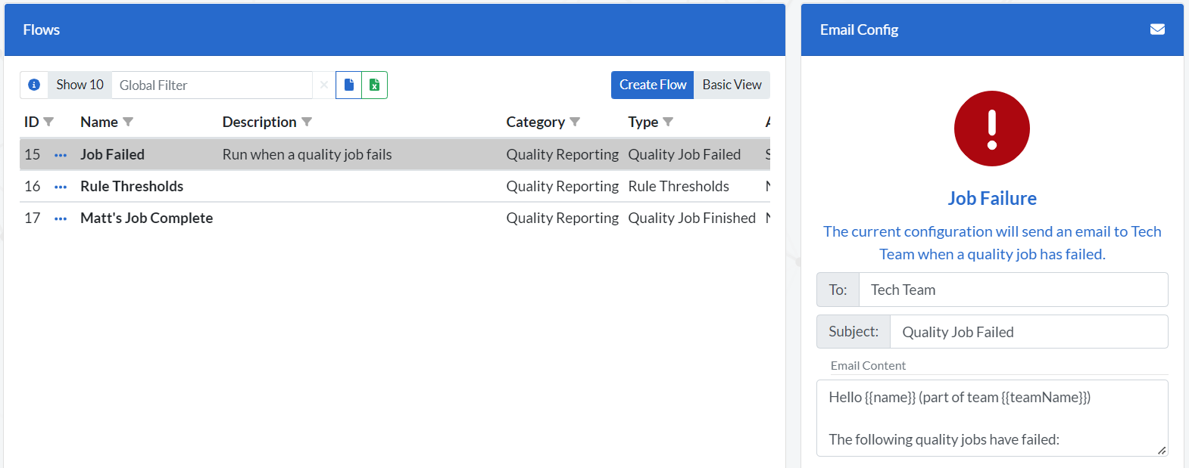Open ellipsis menu for Matt's Job Complete

pyautogui.click(x=61, y=219)
